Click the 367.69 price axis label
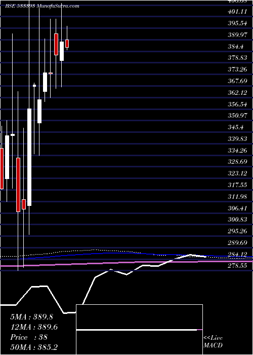Image resolution: width=253 pixels, height=355 pixels. coord(237,81)
